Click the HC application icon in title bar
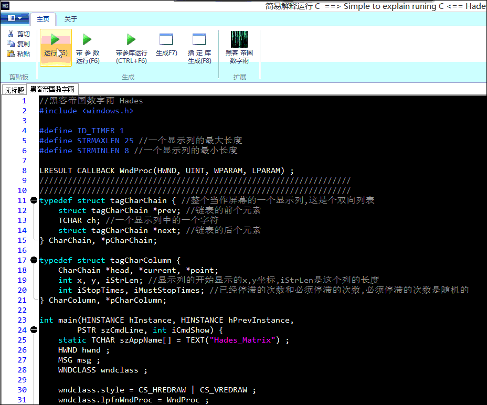The height and width of the screenshot is (405, 487). (x=5, y=6)
